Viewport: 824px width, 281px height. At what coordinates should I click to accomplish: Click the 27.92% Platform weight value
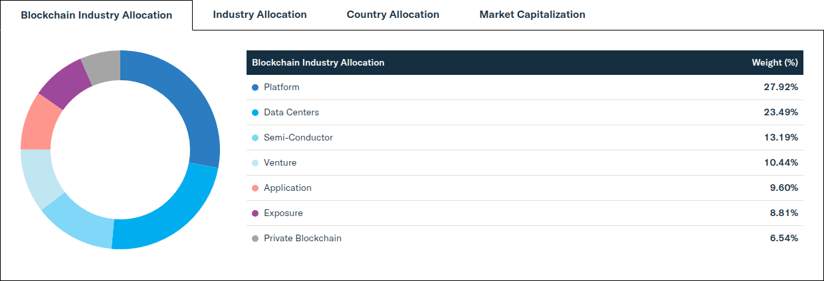click(x=781, y=87)
